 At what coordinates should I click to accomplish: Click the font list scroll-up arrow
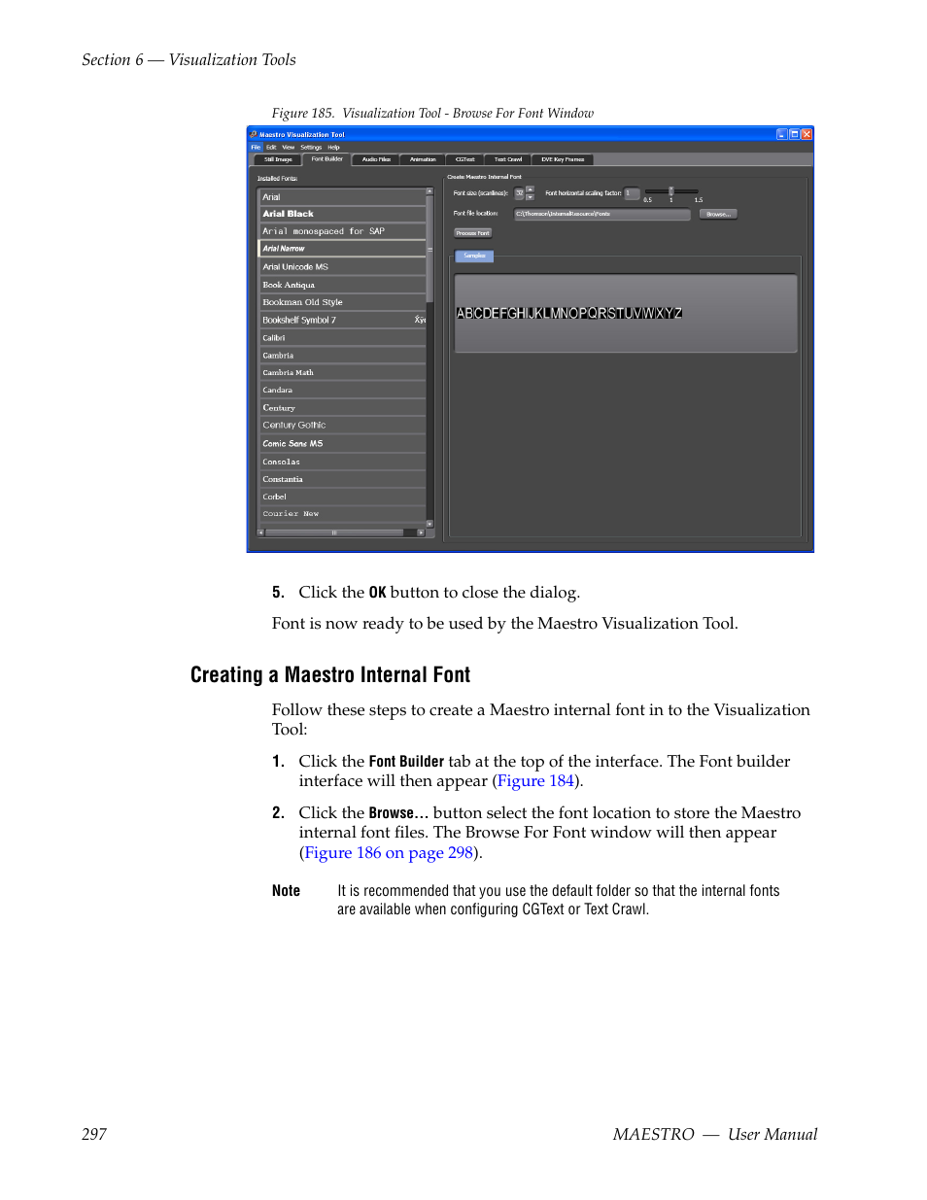click(429, 191)
